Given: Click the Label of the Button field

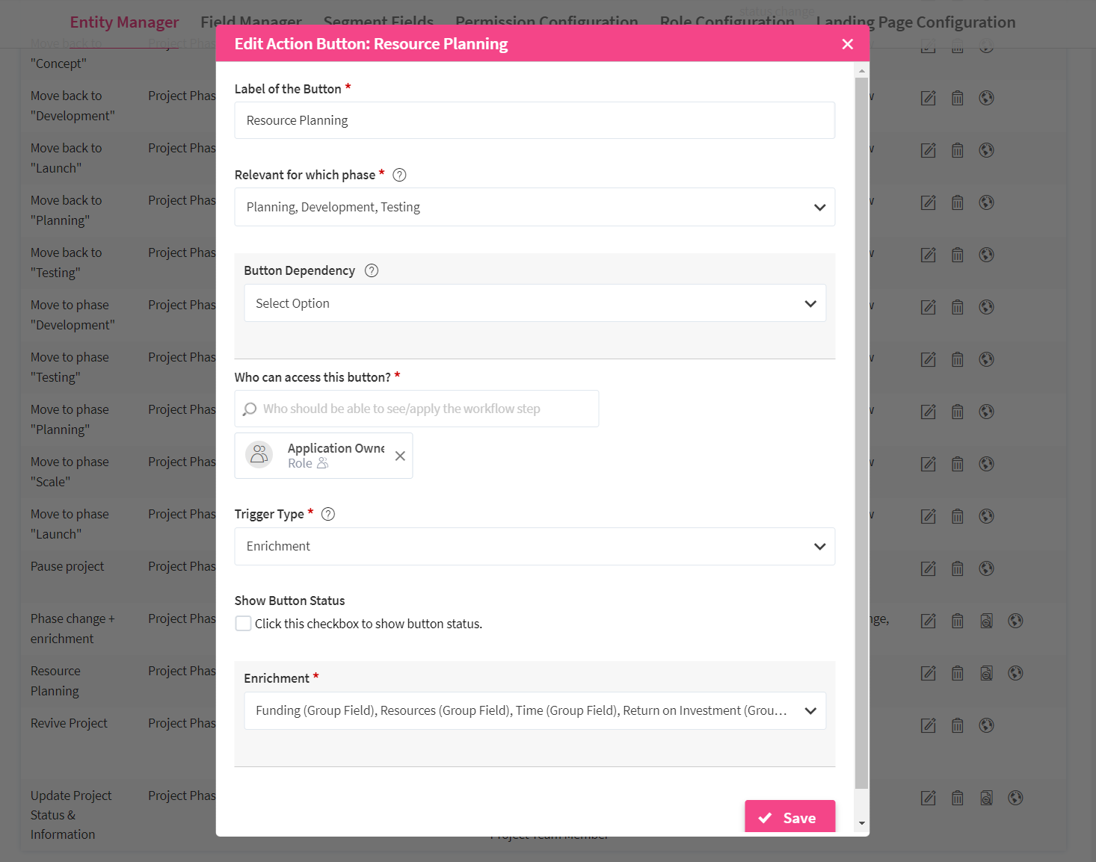Looking at the screenshot, I should (535, 120).
